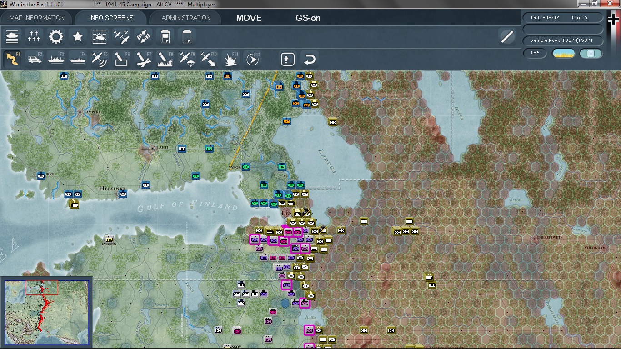
Task: Click the MOVE mode label
Action: coord(249,18)
